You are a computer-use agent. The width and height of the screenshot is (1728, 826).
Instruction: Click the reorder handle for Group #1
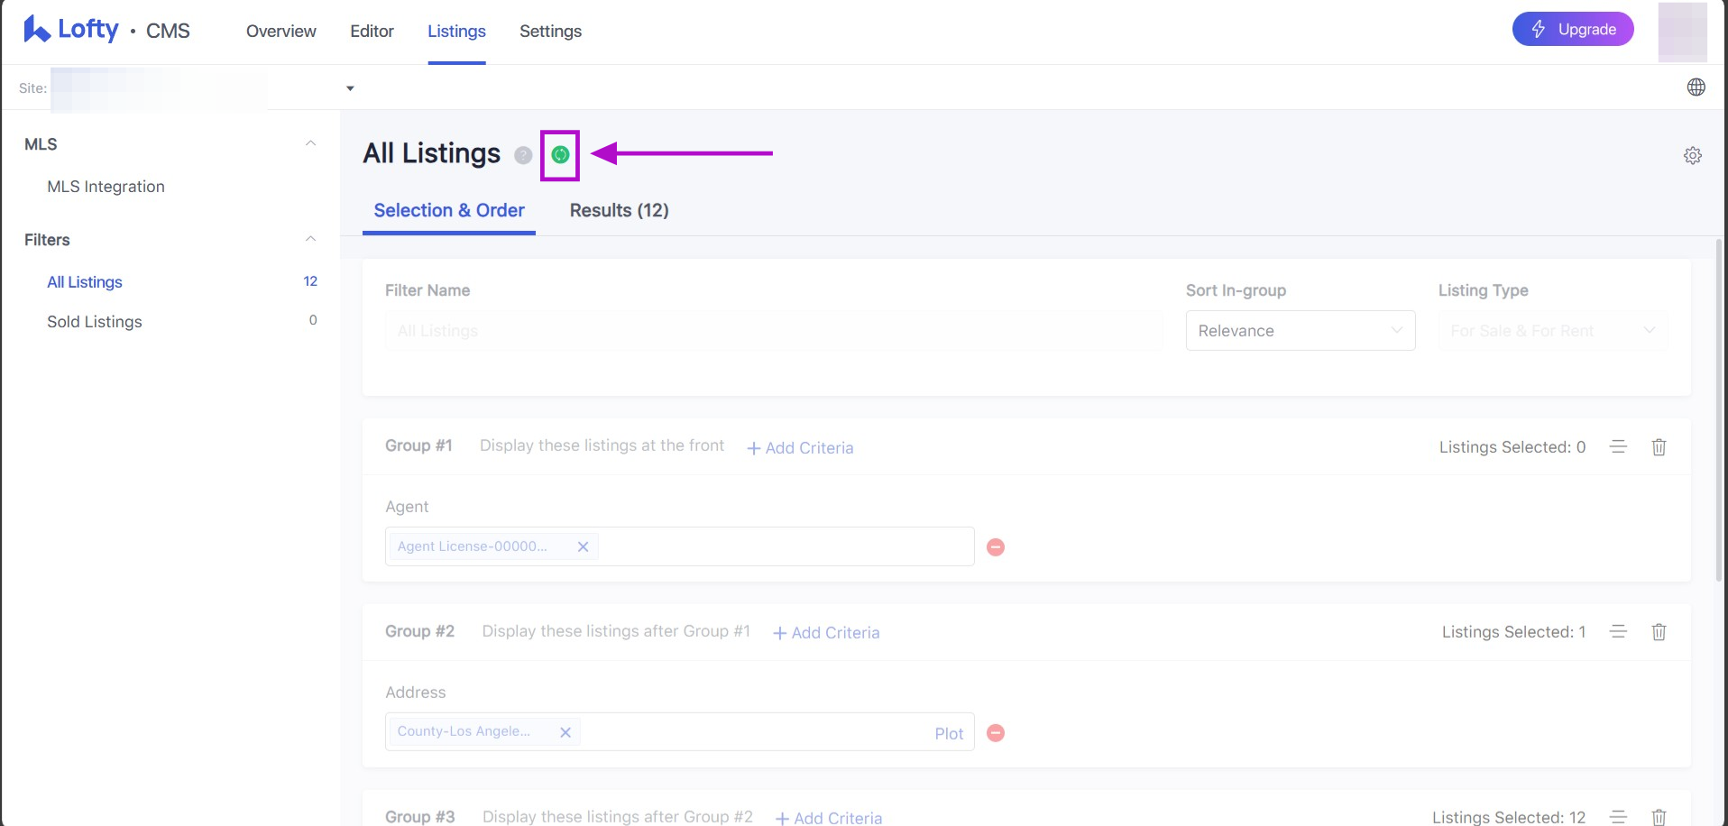click(1618, 447)
